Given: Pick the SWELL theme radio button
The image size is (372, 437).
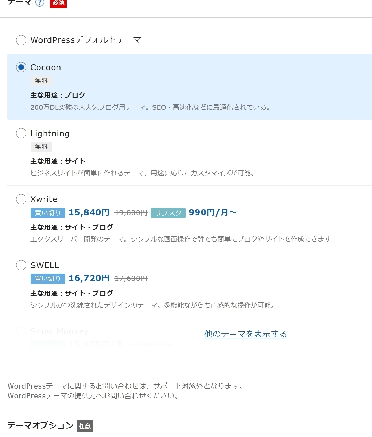Looking at the screenshot, I should [21, 265].
